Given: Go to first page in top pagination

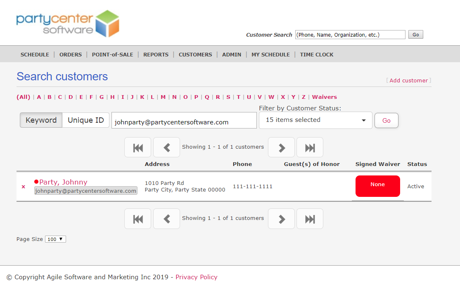Looking at the screenshot, I should click(138, 147).
